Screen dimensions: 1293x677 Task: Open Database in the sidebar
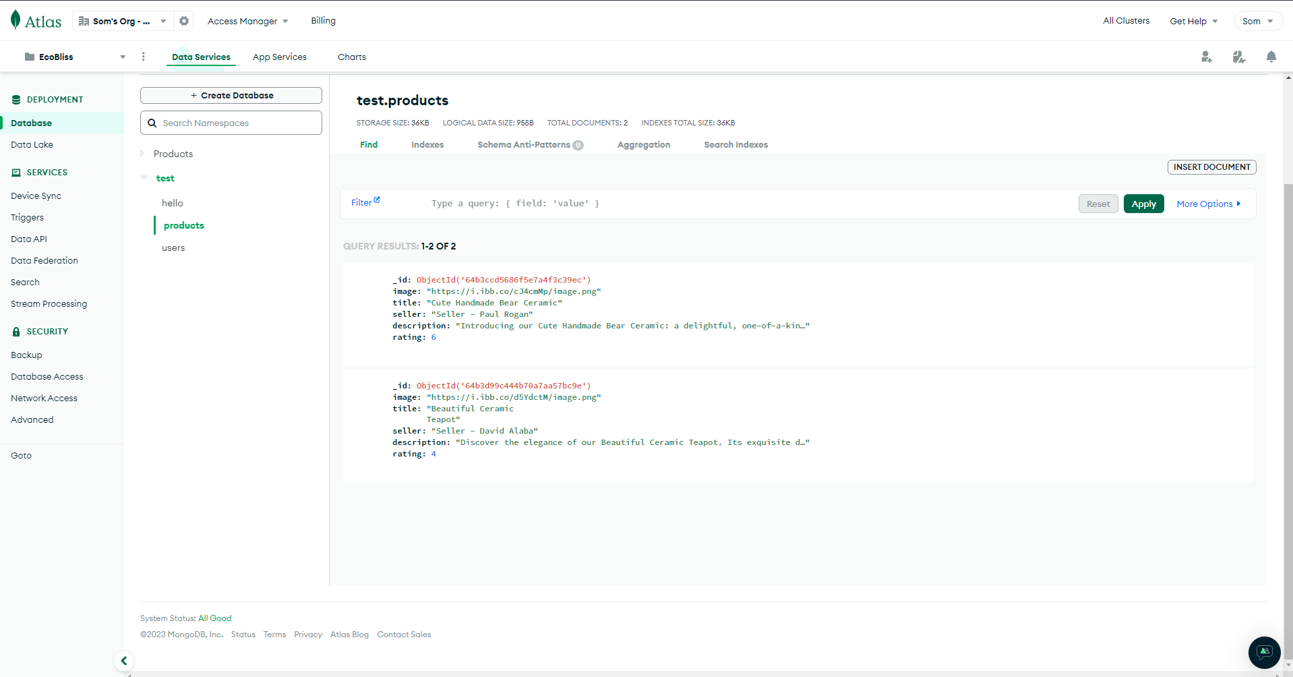[x=62, y=123]
